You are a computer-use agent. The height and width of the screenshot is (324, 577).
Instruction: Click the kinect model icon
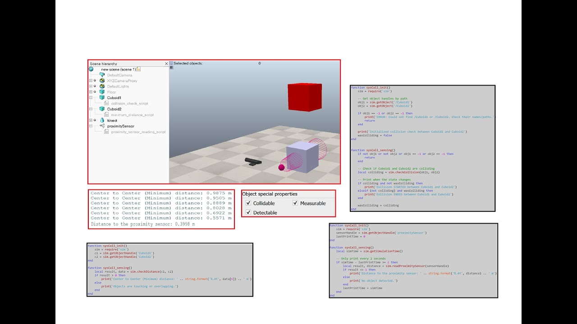click(102, 120)
